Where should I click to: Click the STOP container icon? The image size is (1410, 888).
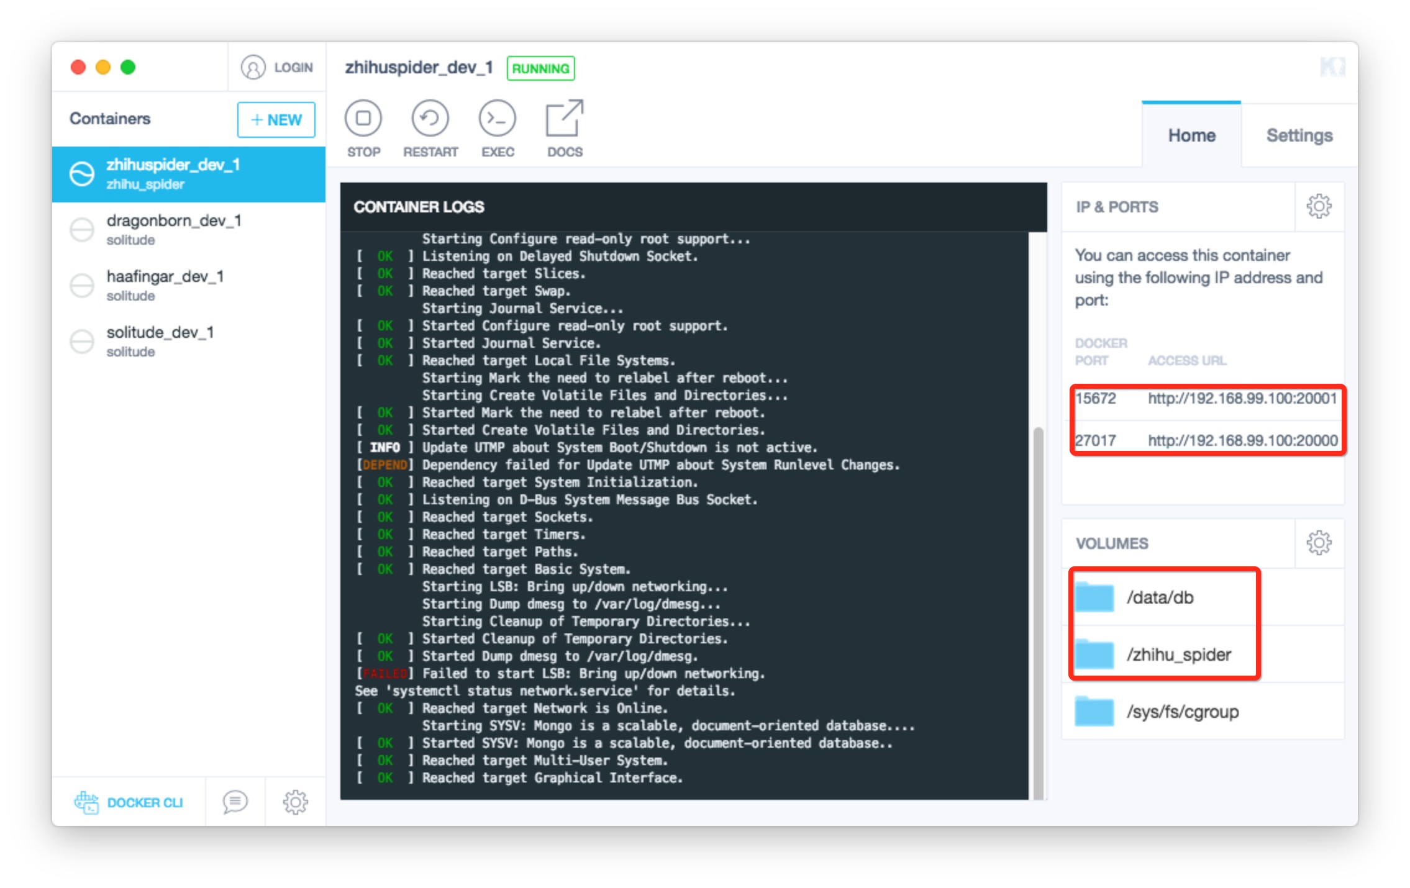363,119
